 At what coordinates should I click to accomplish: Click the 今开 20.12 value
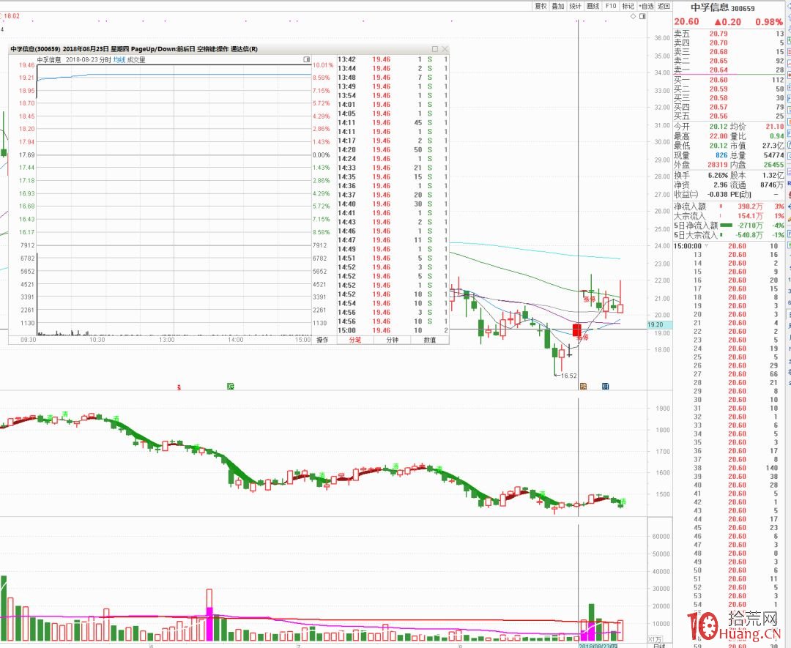pos(718,127)
